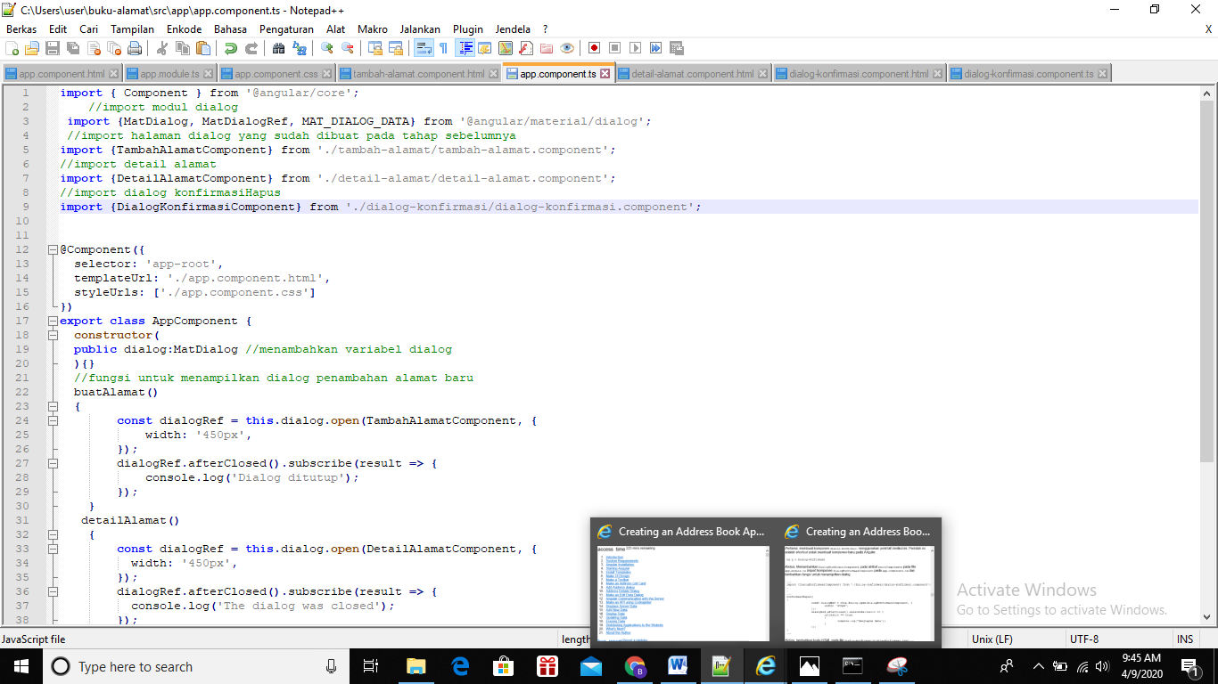This screenshot has width=1218, height=684.
Task: Click the green Undo arrow
Action: pyautogui.click(x=231, y=48)
